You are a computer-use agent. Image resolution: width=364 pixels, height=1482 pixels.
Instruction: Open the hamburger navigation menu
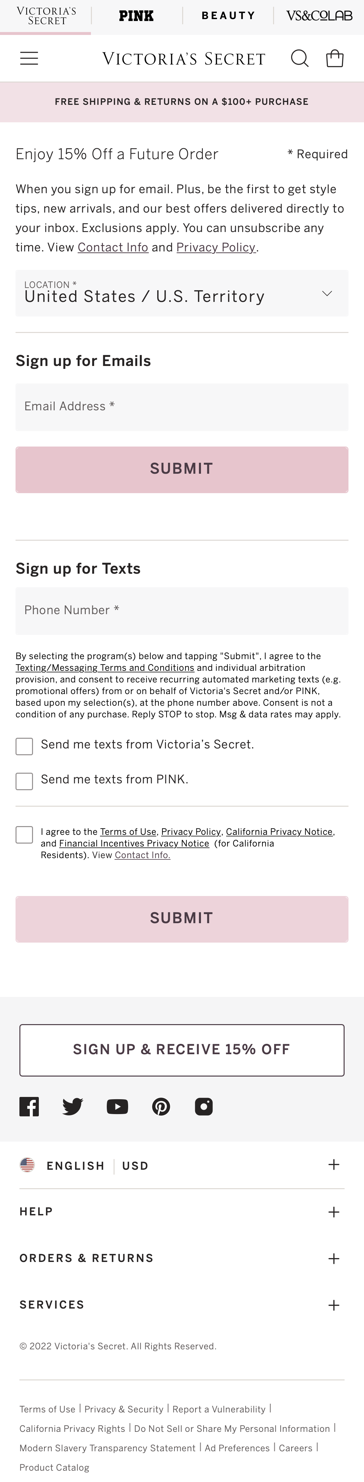click(x=29, y=58)
